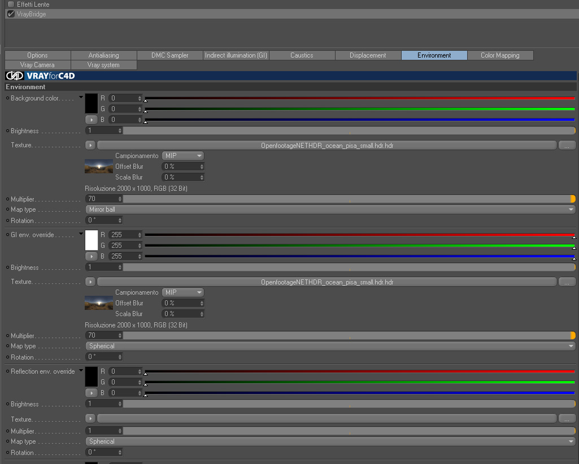Toggle the Background color parameter circle
Viewport: 579px width, 464px height.
point(7,98)
